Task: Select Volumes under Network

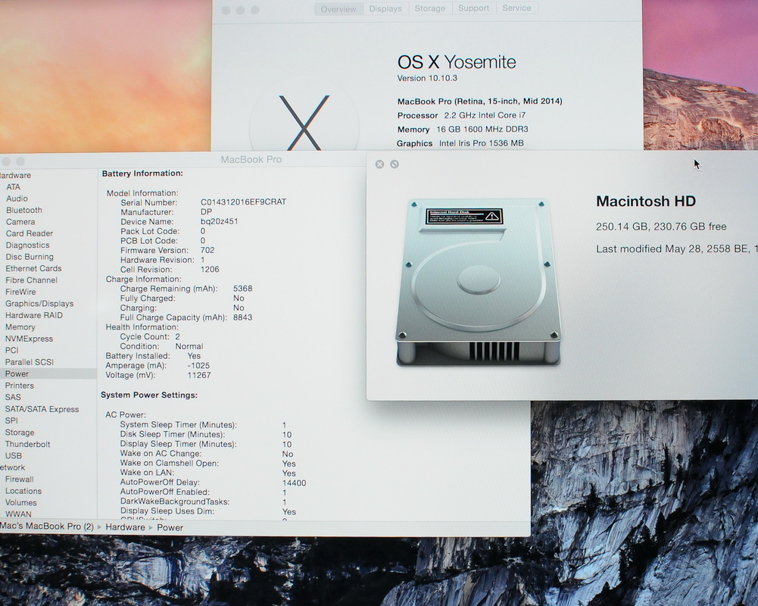Action: pyautogui.click(x=20, y=502)
